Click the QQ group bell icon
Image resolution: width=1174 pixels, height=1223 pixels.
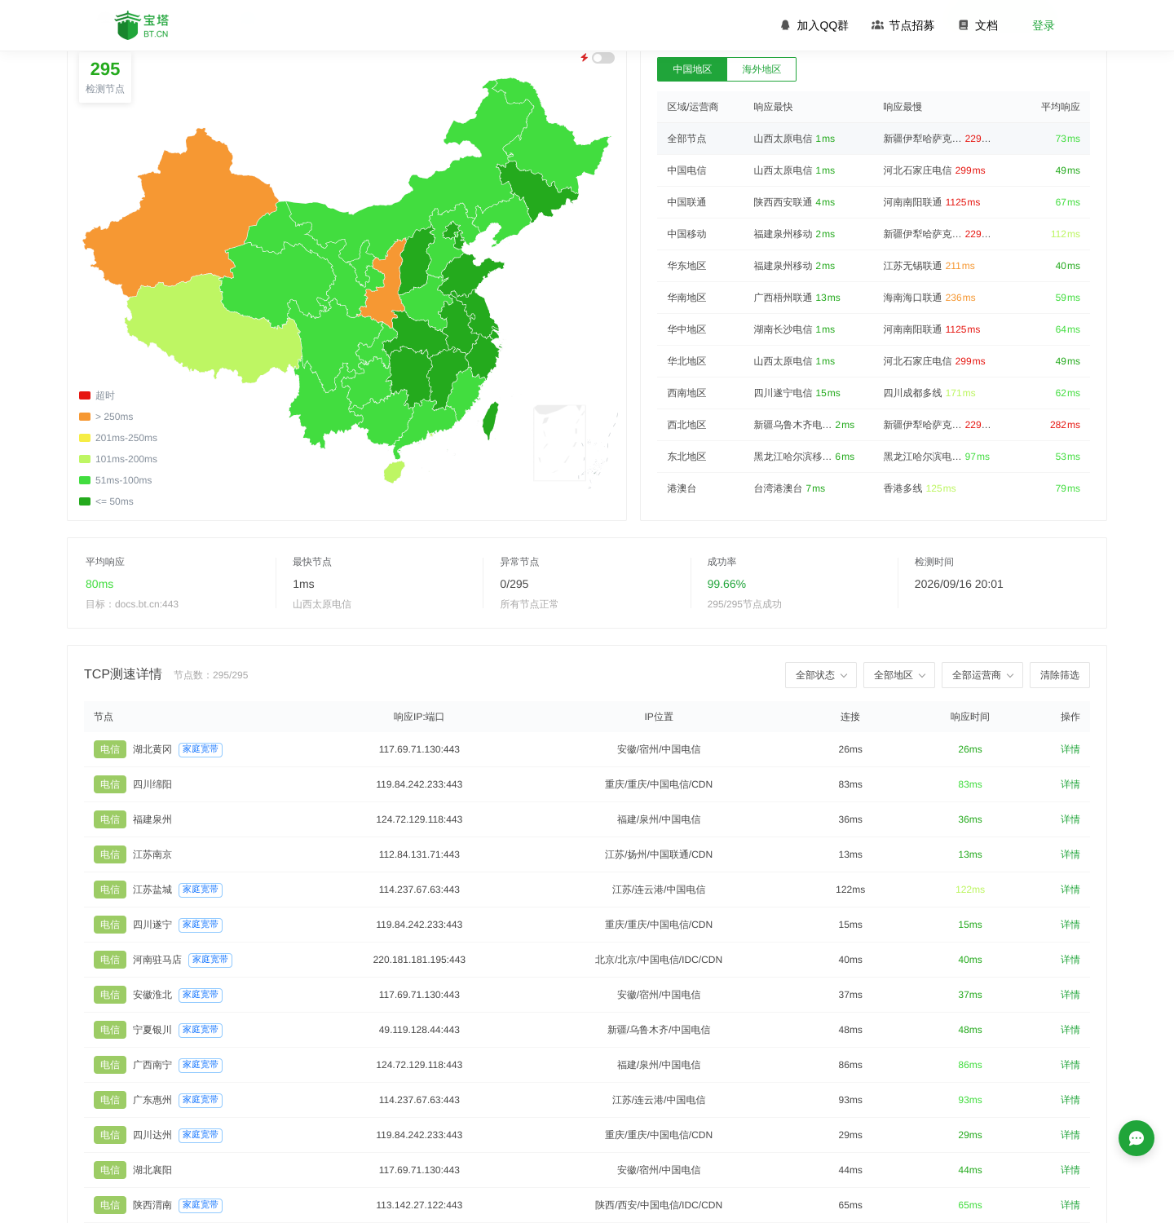[785, 25]
